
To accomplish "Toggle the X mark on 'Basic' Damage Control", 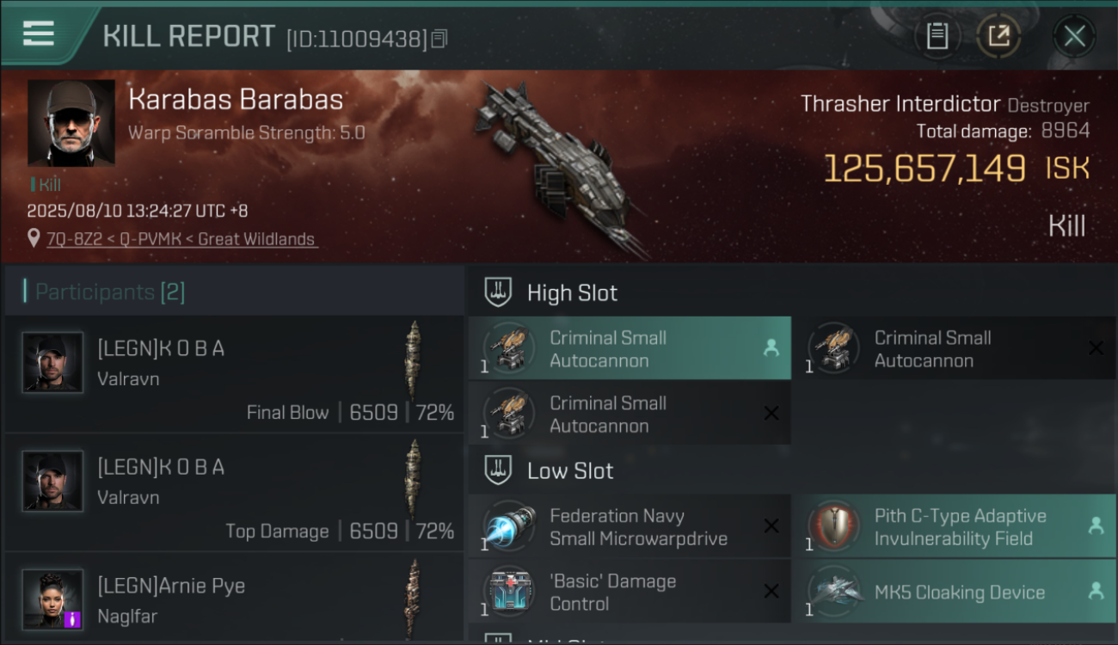I will pos(771,591).
